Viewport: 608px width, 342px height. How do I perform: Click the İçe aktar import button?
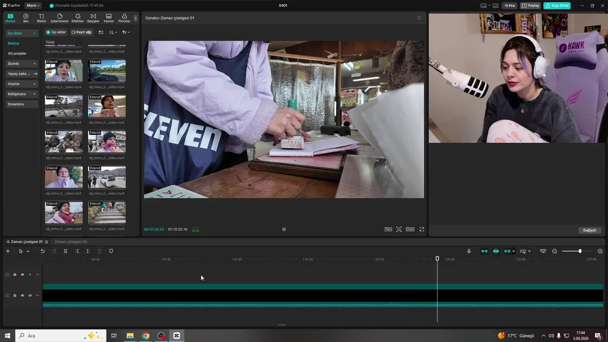tap(56, 32)
